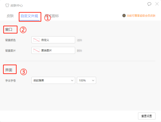Click the 重置设置 button

(147, 116)
